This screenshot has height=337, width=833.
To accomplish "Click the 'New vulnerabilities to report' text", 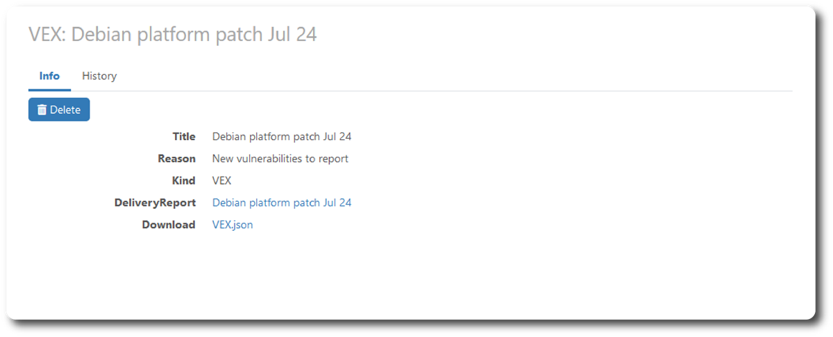I will click(x=280, y=159).
